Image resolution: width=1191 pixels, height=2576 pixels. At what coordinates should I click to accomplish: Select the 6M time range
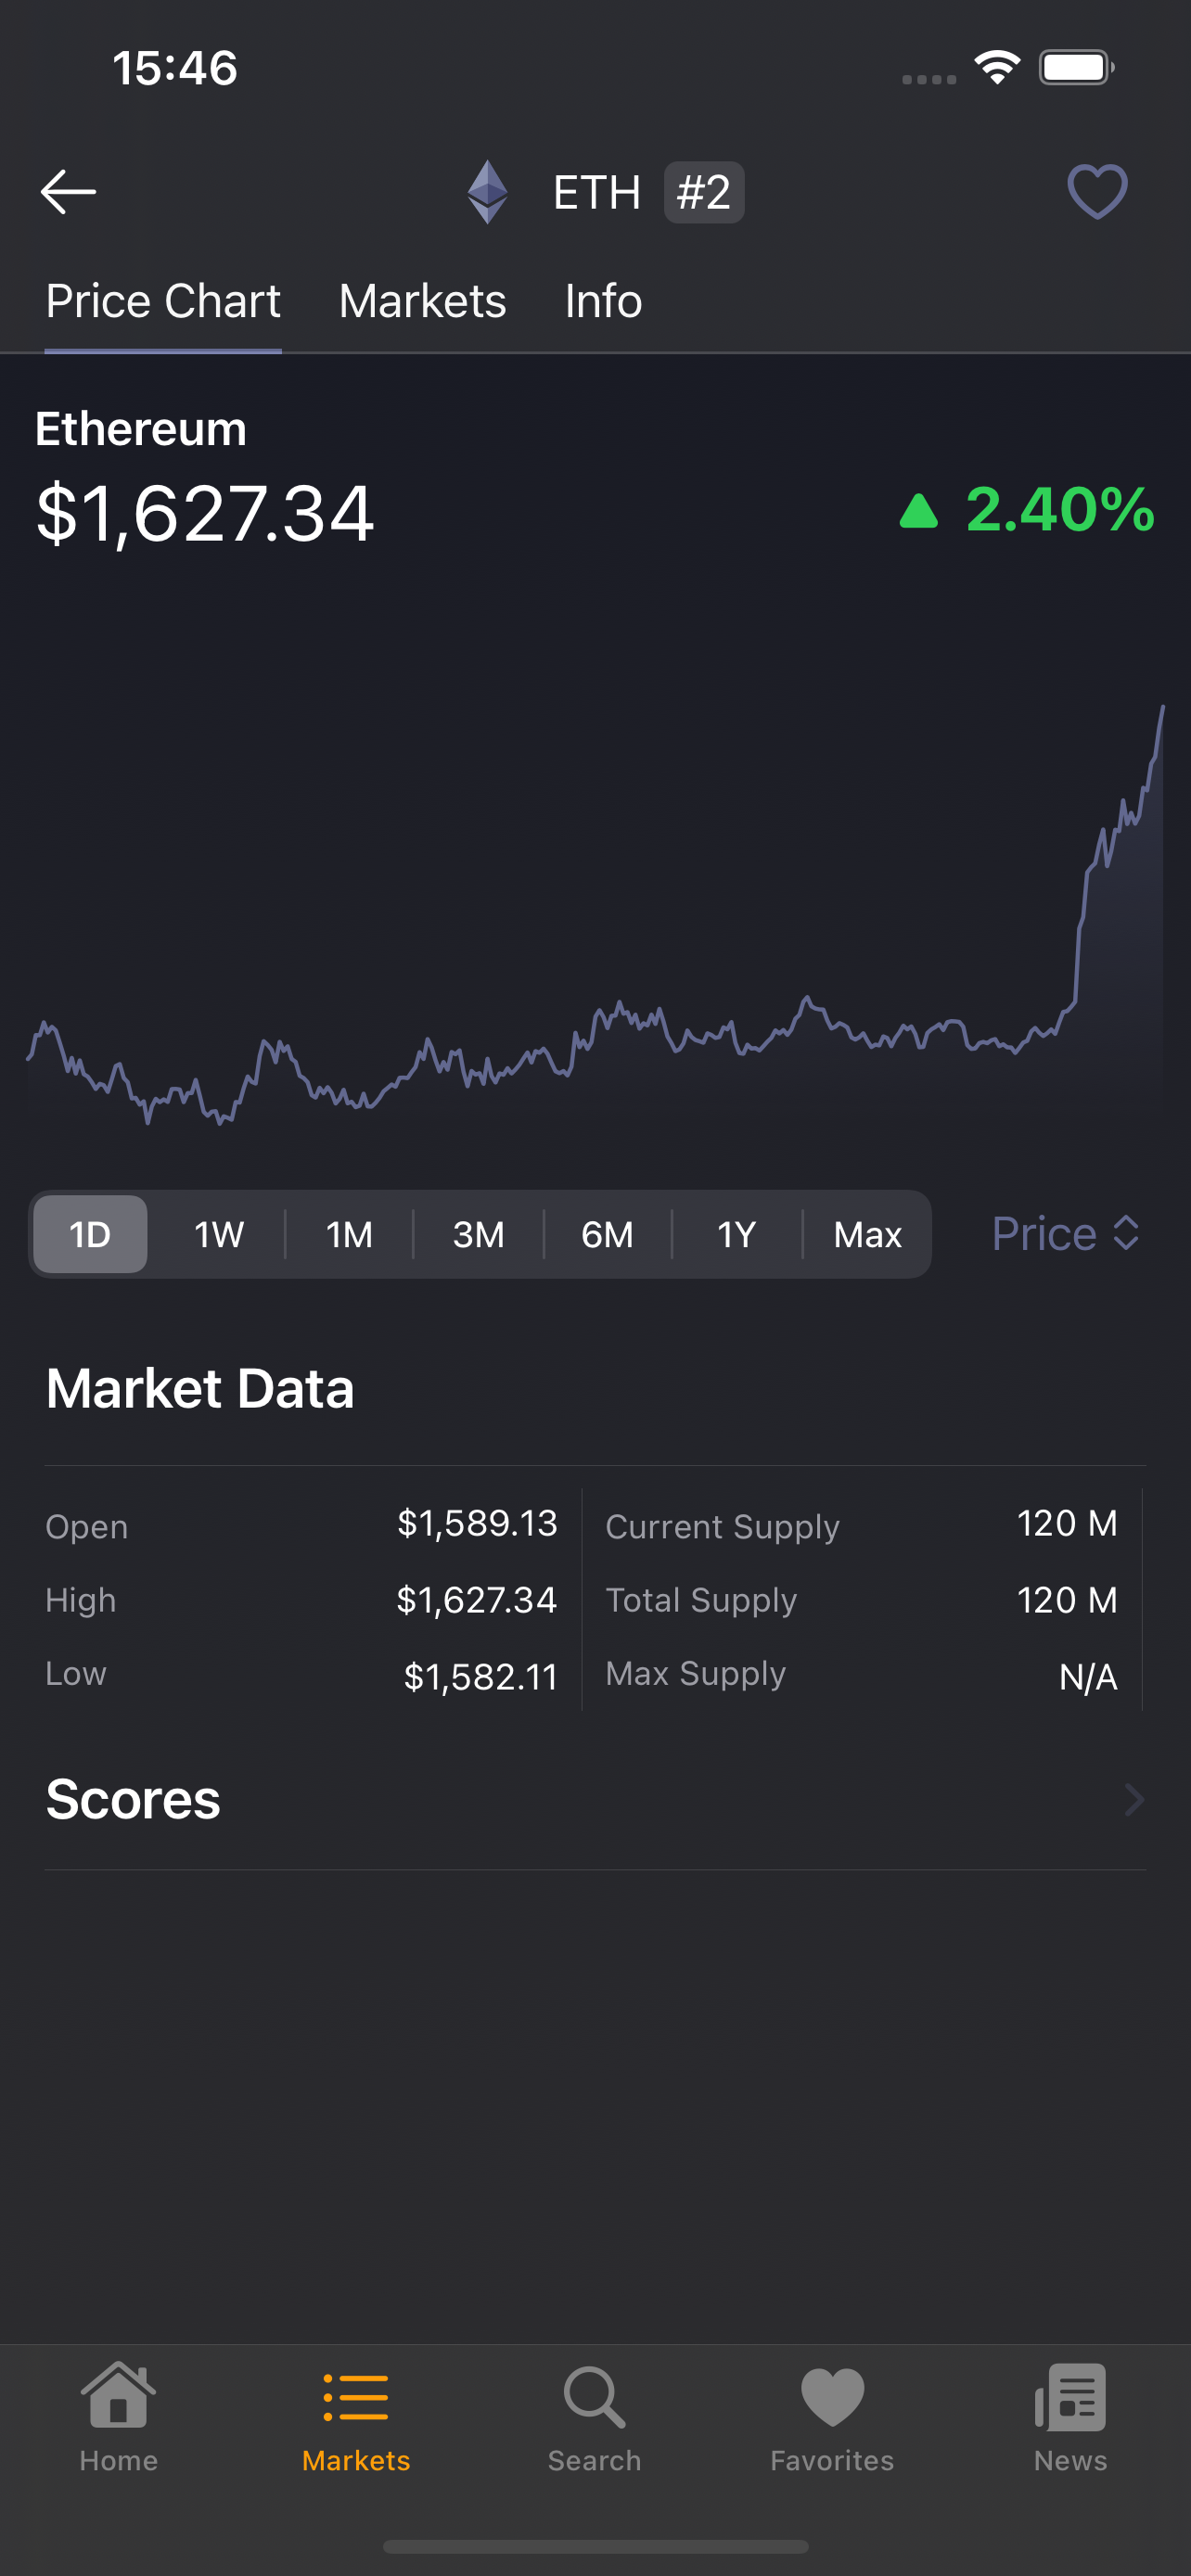coord(607,1234)
